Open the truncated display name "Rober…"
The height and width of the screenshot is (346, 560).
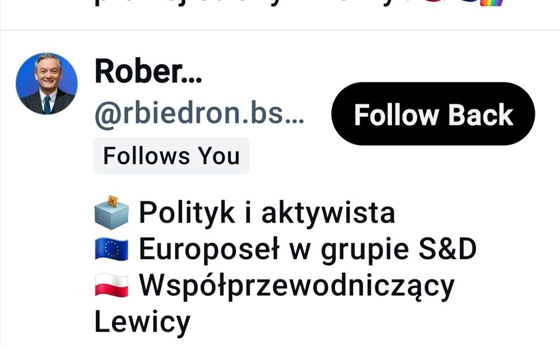[x=148, y=72]
